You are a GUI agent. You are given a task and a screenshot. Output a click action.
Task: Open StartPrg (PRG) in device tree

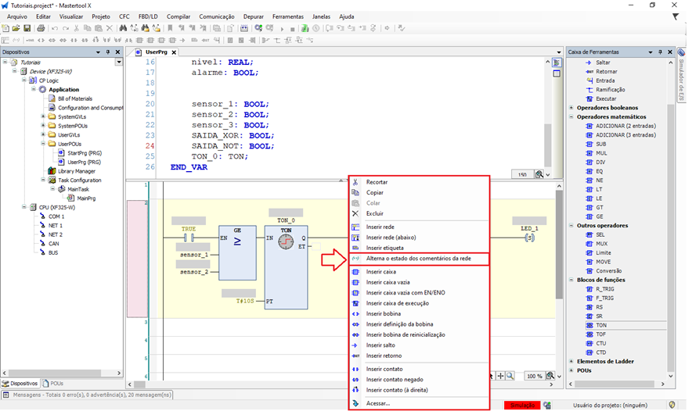pyautogui.click(x=85, y=153)
